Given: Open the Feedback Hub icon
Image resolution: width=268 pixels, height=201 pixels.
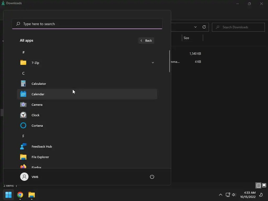Looking at the screenshot, I should [x=23, y=146].
